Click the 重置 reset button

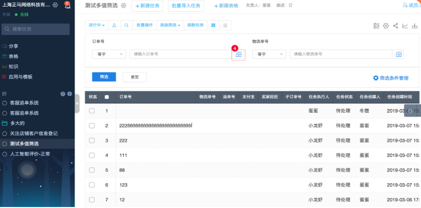(x=135, y=77)
